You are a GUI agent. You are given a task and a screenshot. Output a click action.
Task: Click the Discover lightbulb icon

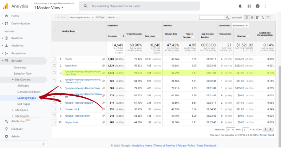click(x=6, y=129)
